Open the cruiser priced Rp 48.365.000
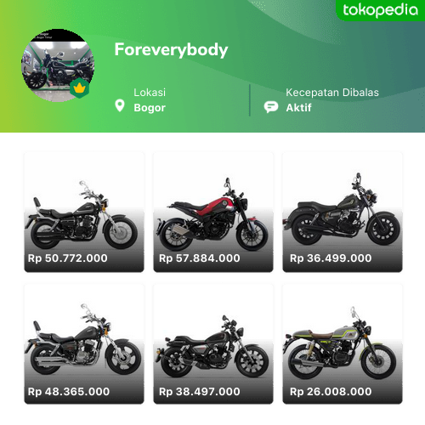Viewport: 425px width, 425px height. point(84,344)
